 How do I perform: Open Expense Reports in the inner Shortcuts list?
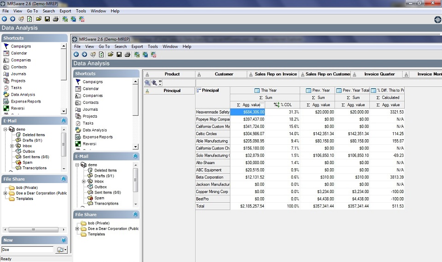[98, 137]
